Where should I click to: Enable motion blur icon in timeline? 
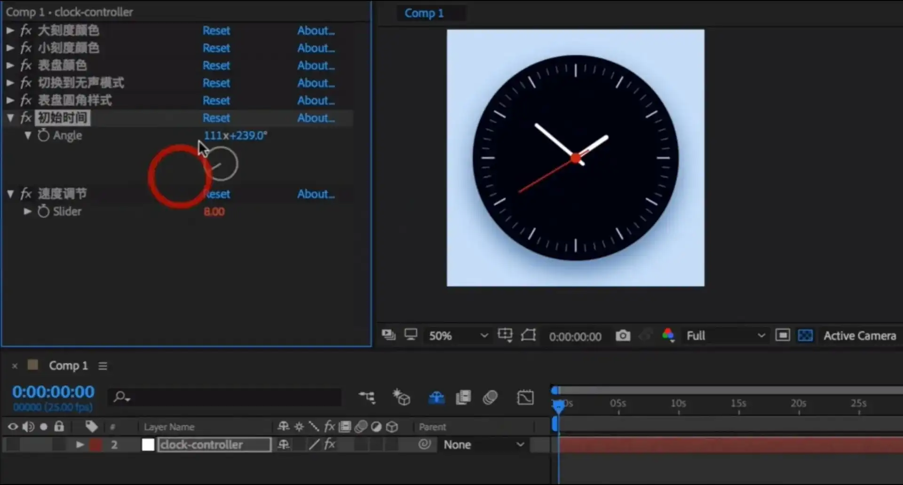(490, 398)
